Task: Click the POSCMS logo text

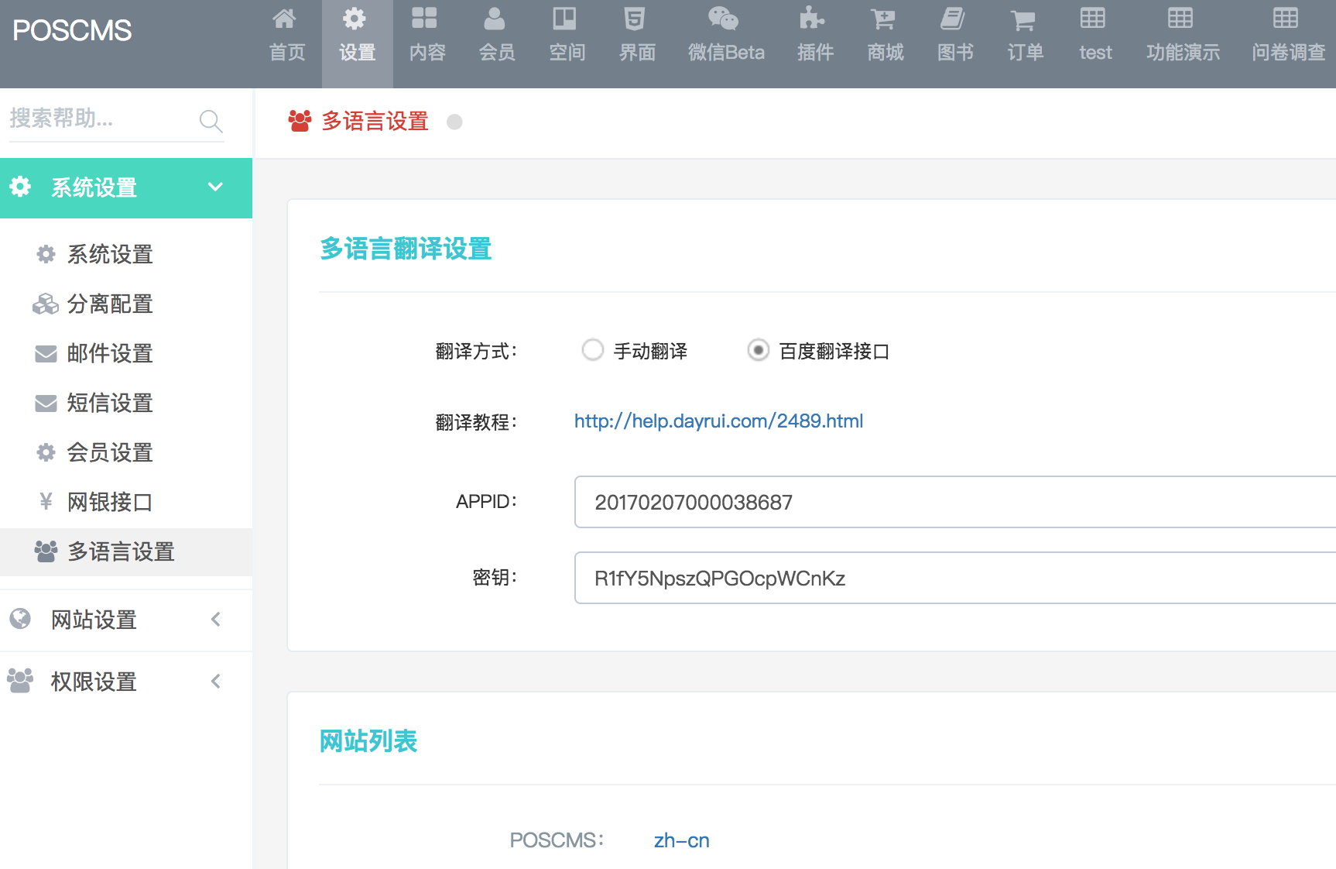Action: [x=72, y=31]
